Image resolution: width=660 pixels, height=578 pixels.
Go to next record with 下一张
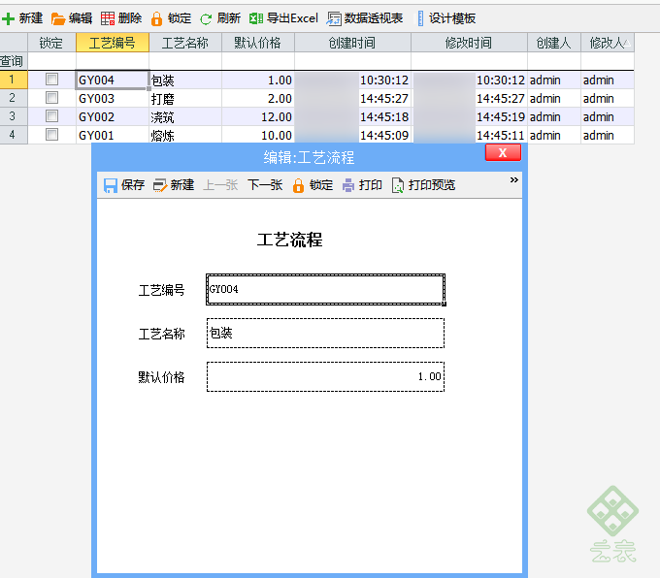[x=265, y=185]
